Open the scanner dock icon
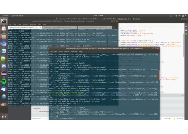 pos(4,104)
